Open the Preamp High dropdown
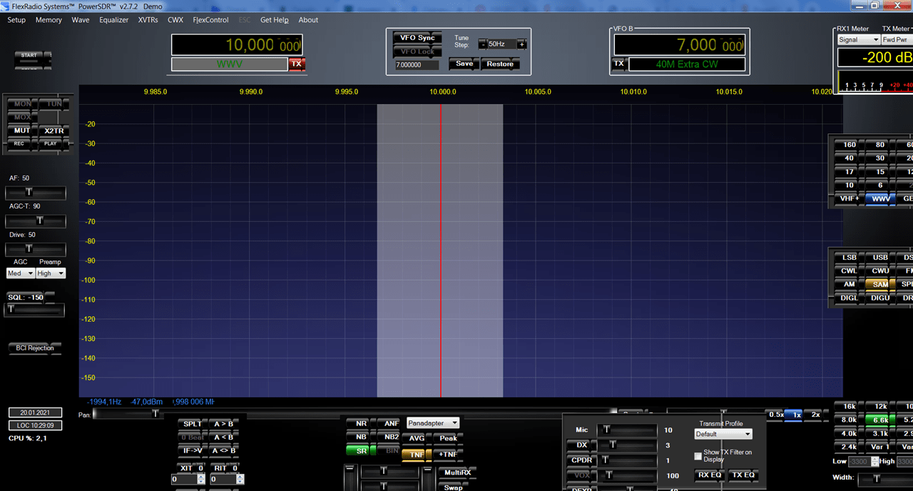Viewport: 913px width, 491px height. pos(51,273)
